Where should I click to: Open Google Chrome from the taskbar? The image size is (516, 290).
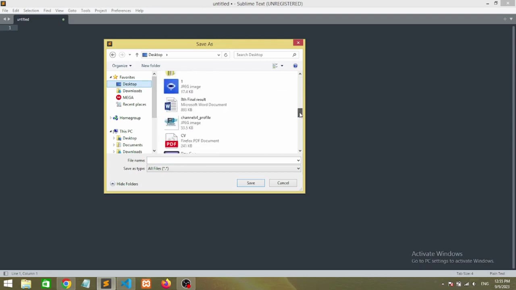66,284
